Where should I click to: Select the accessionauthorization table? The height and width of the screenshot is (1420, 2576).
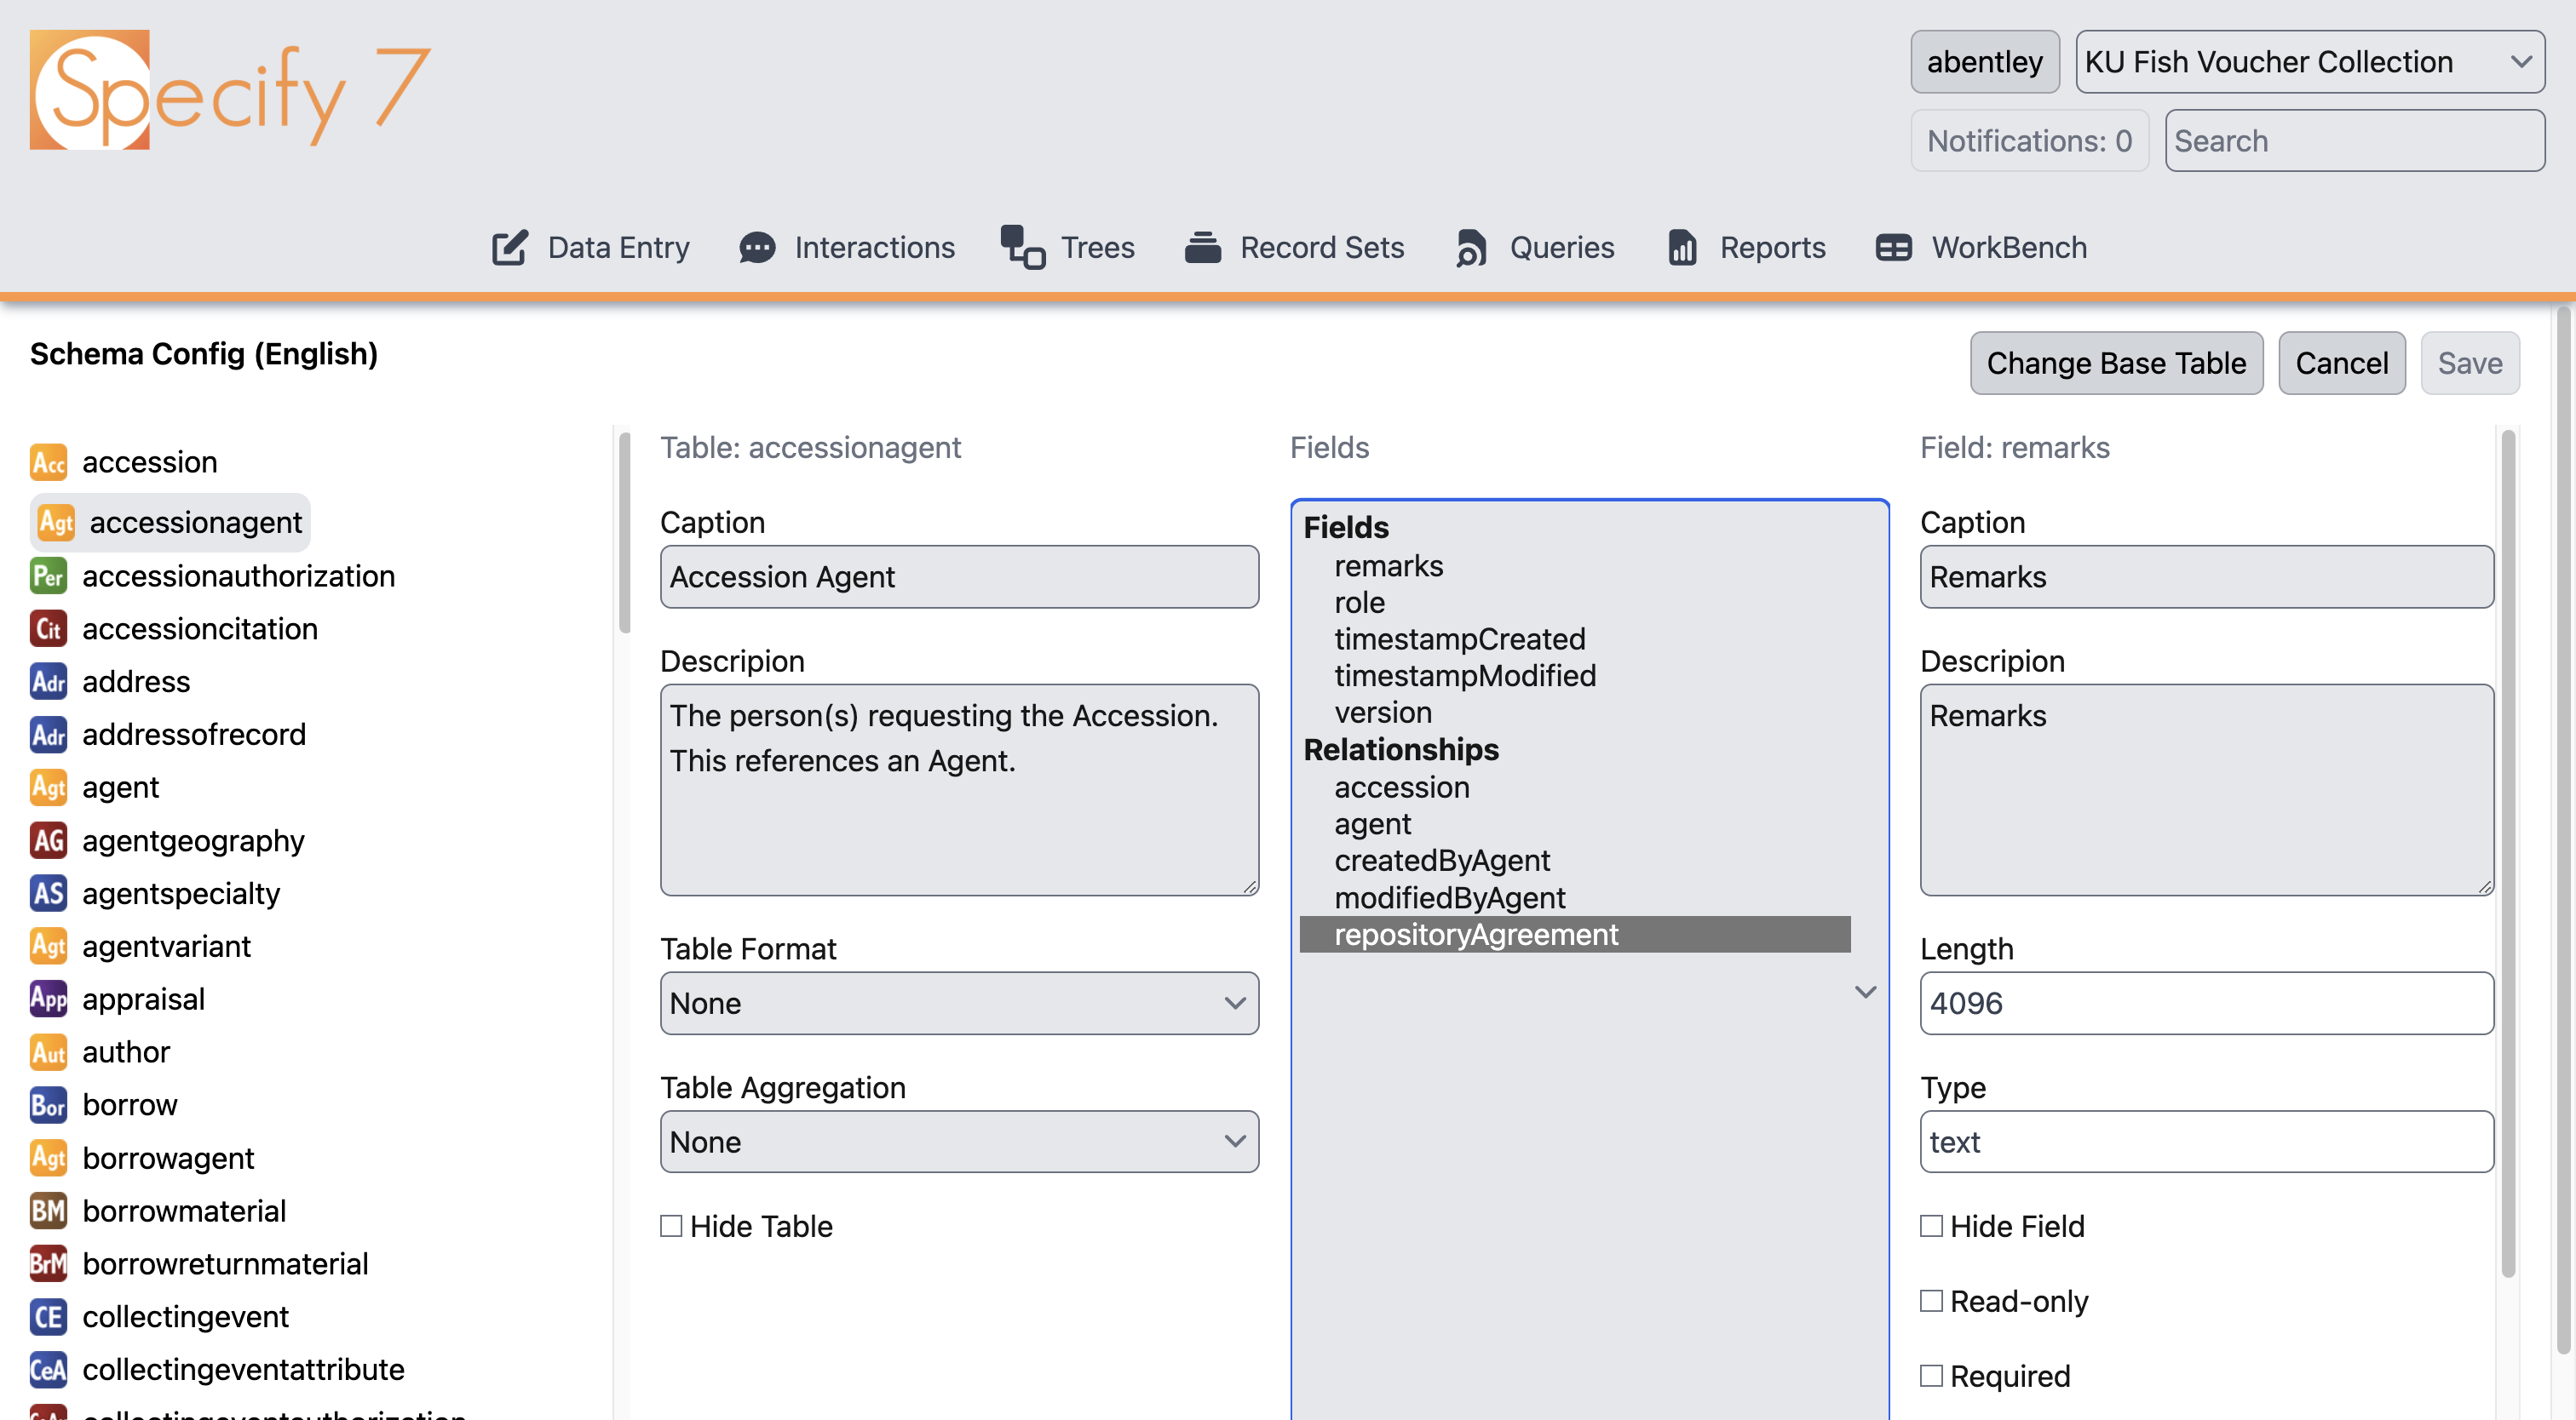[238, 575]
